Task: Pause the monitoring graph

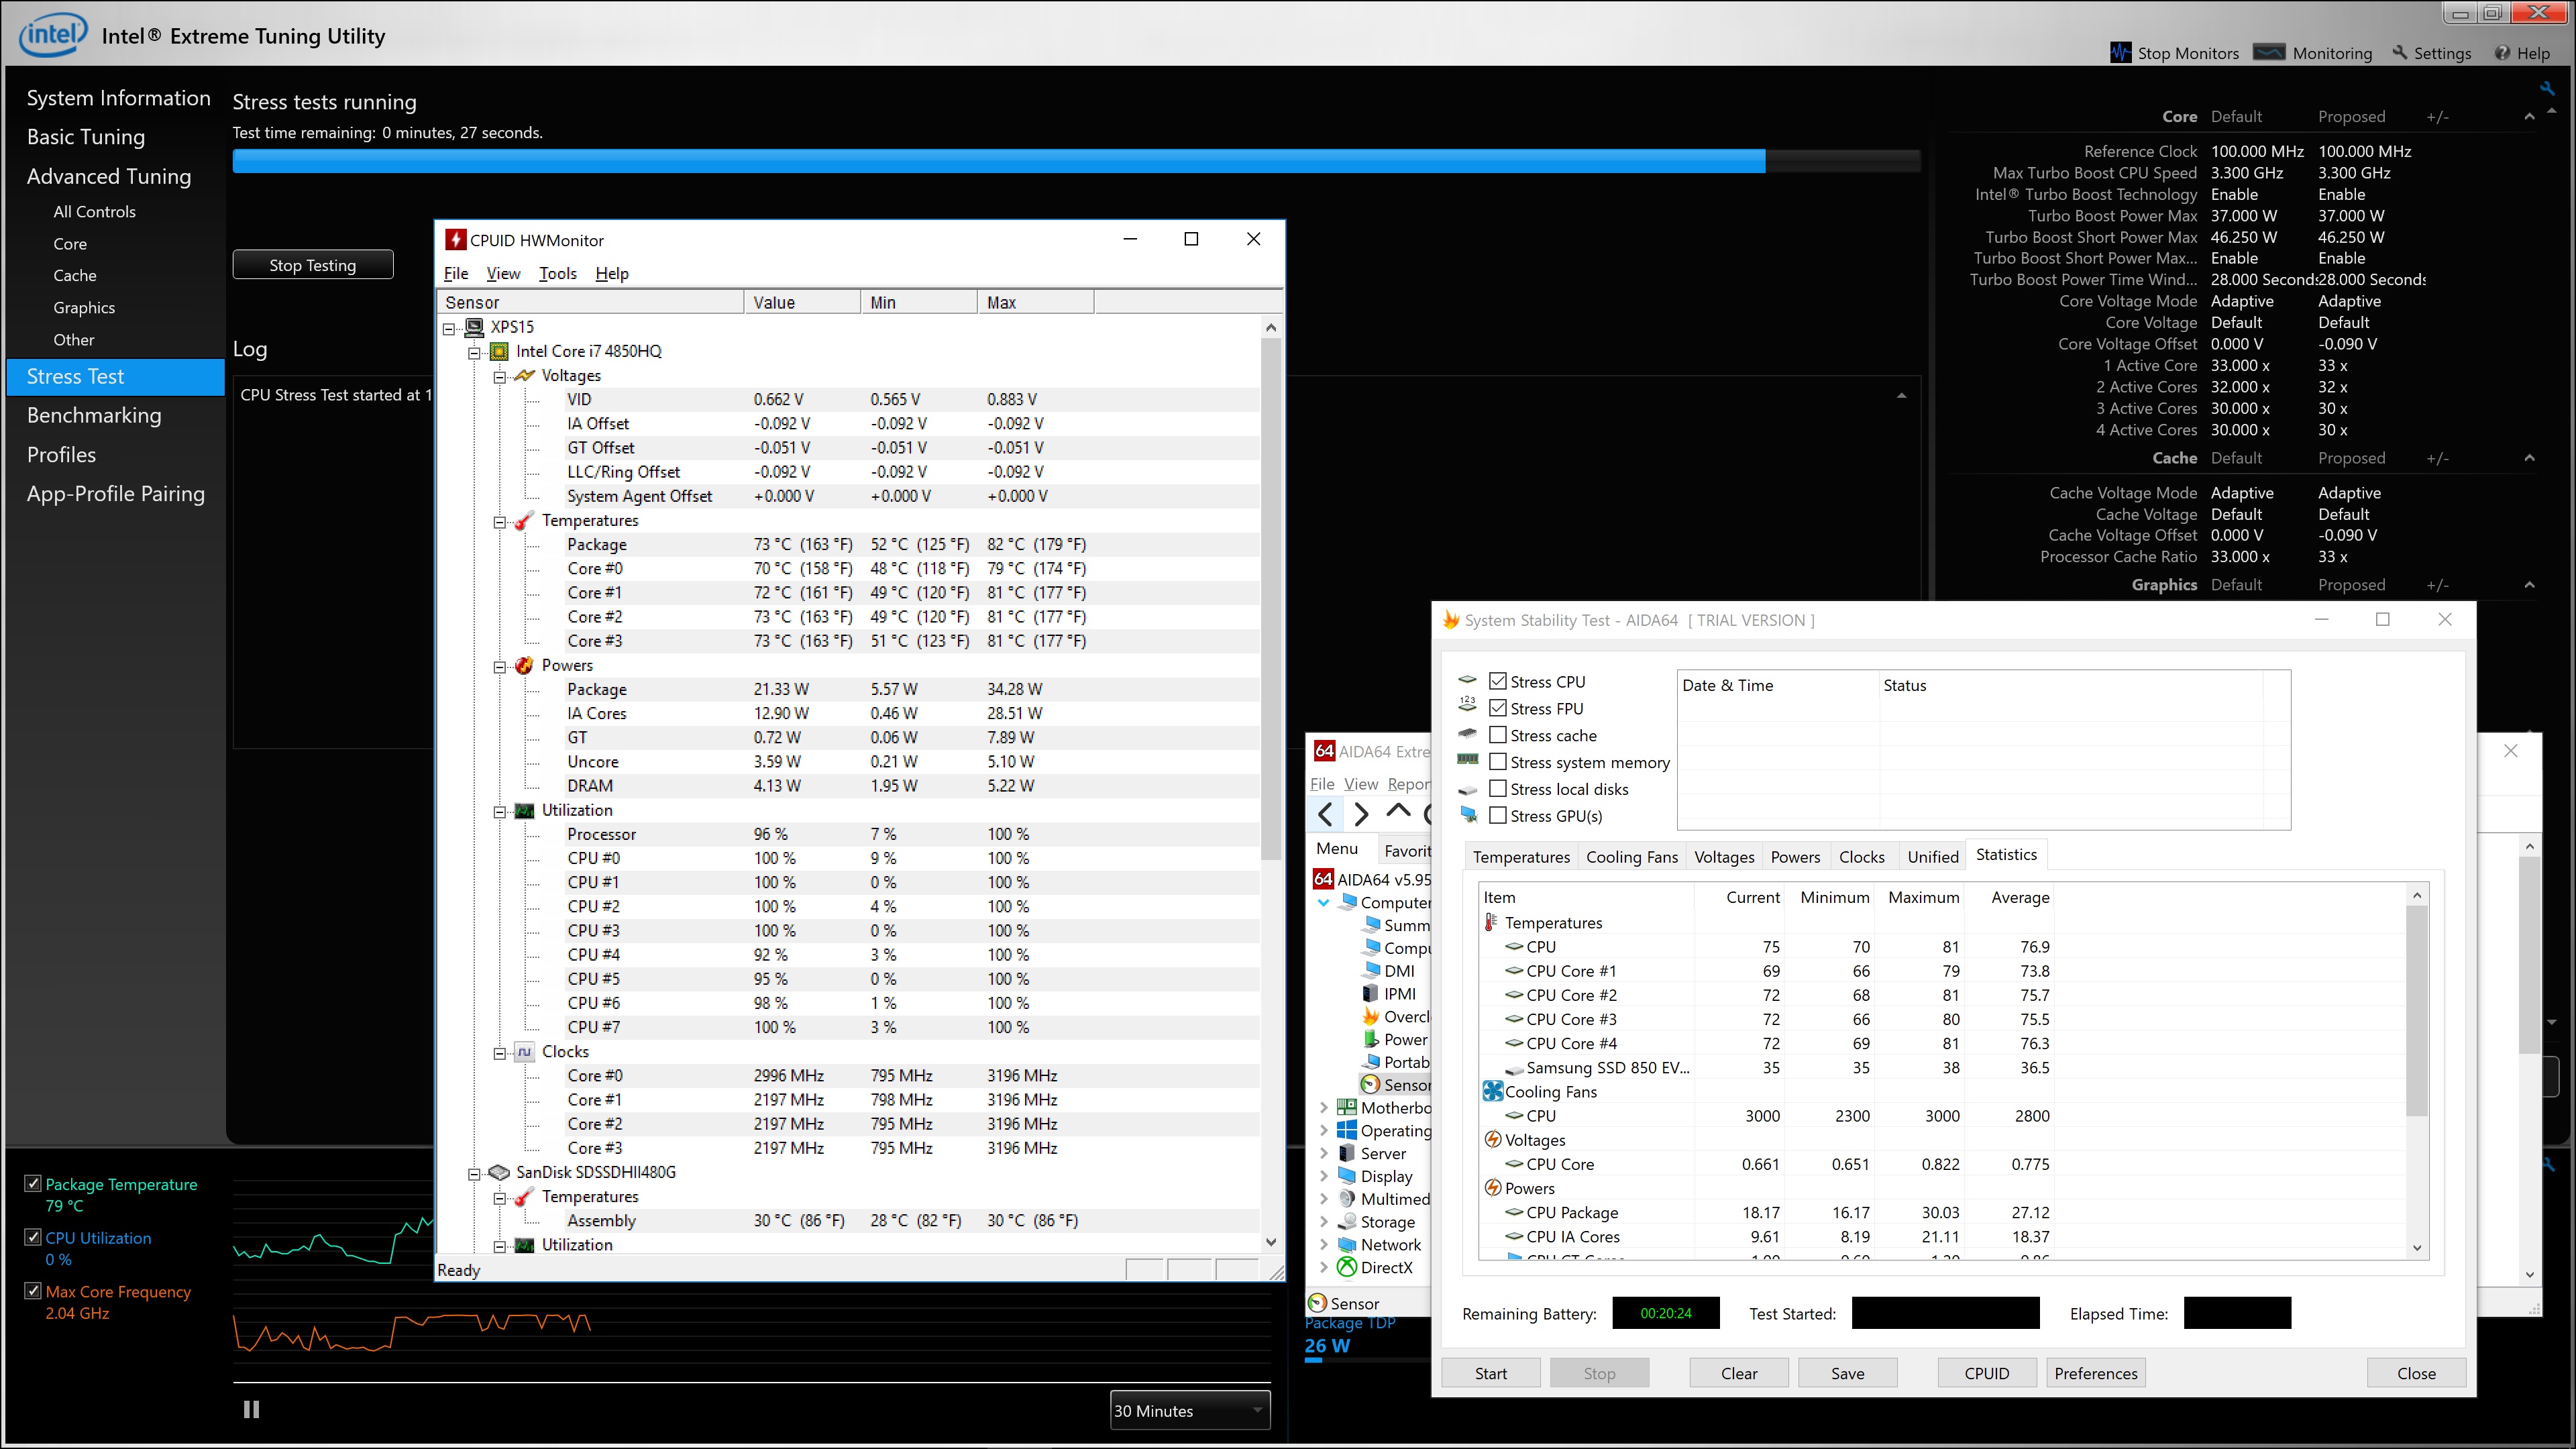Action: point(251,1409)
